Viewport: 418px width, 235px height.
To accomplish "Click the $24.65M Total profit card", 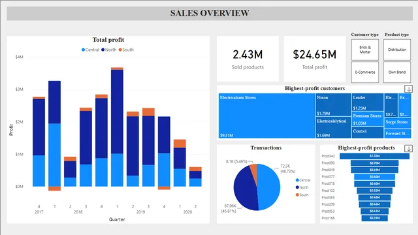I will (x=315, y=59).
